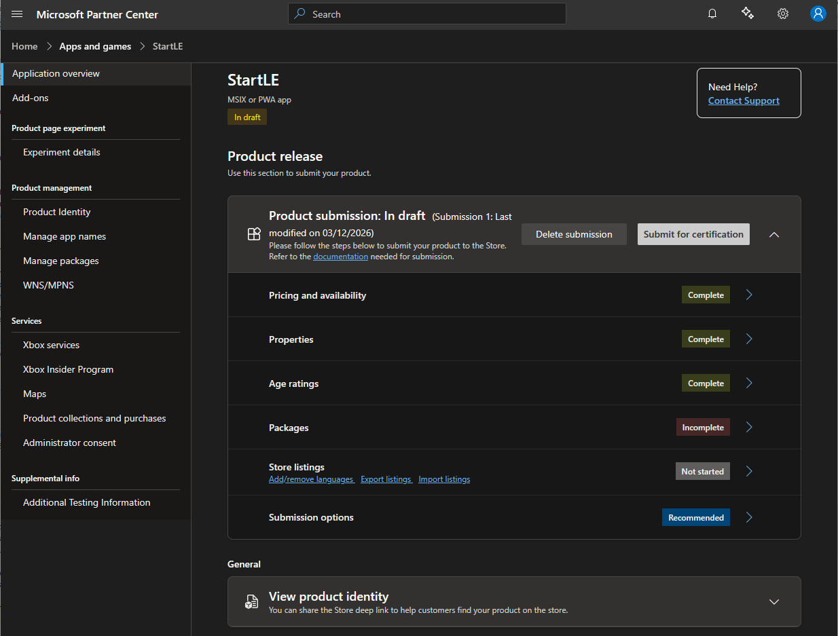Expand View product identity section
The width and height of the screenshot is (838, 636).
[x=774, y=601]
